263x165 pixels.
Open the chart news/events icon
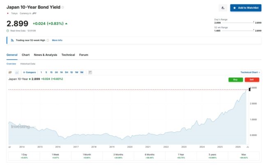[x=90, y=72]
